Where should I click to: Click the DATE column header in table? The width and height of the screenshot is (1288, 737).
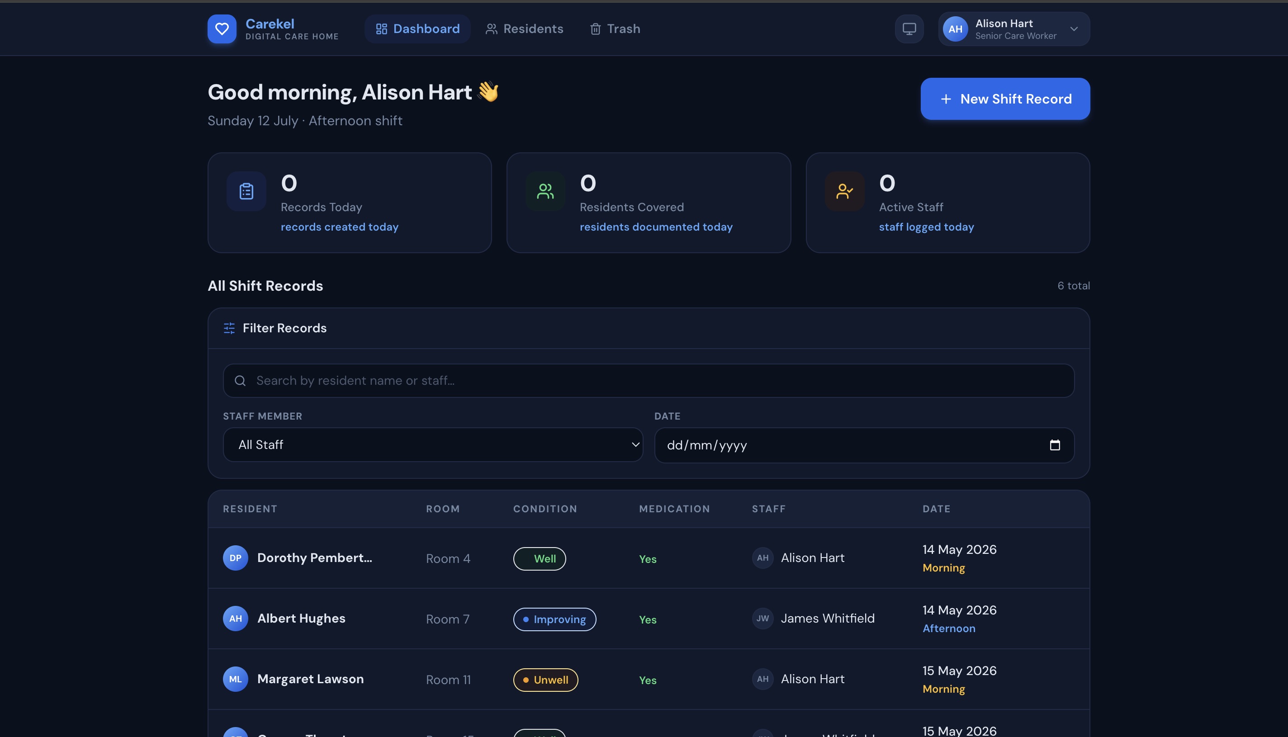point(936,509)
